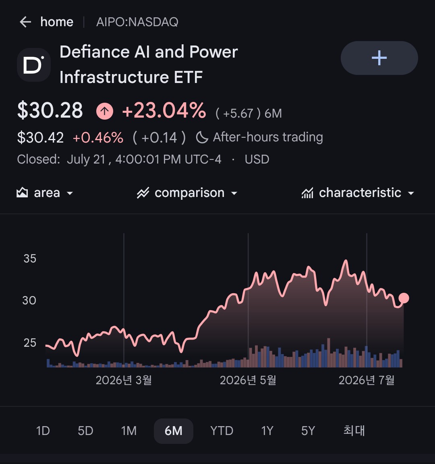Tap the AIPO:NASDAQ ticker label
Viewport: 435px width, 464px height.
[x=137, y=22]
